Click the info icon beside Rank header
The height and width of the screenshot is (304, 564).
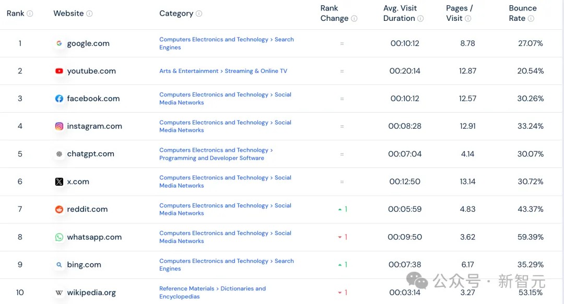click(30, 13)
